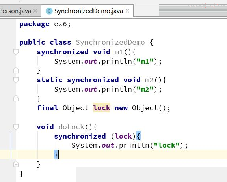Click fold end marker of m1 method

pos(16,71)
